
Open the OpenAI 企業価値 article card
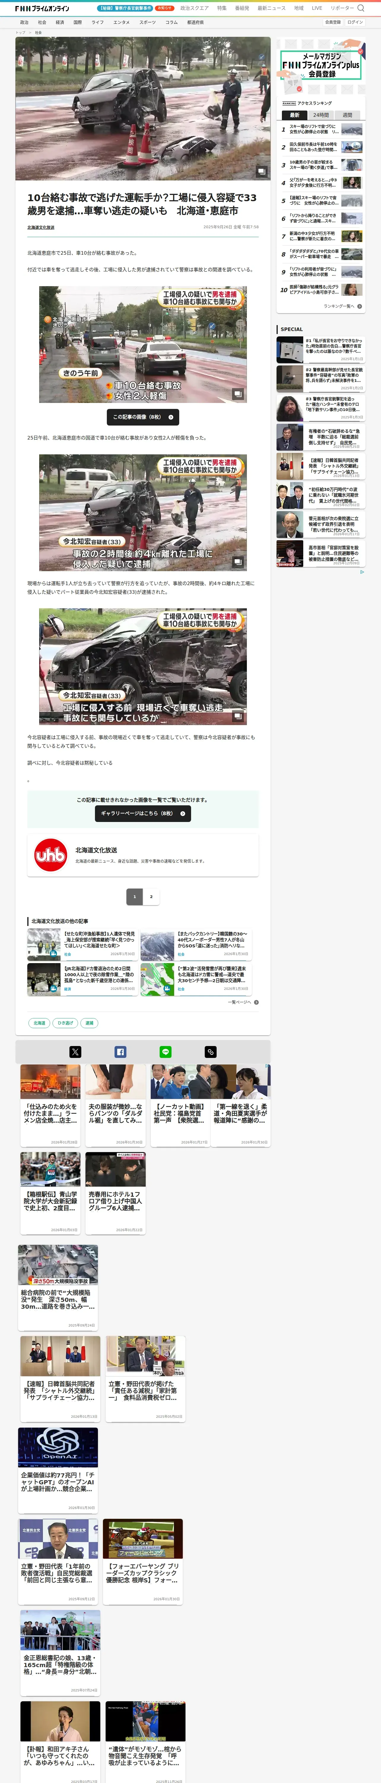click(x=58, y=1470)
